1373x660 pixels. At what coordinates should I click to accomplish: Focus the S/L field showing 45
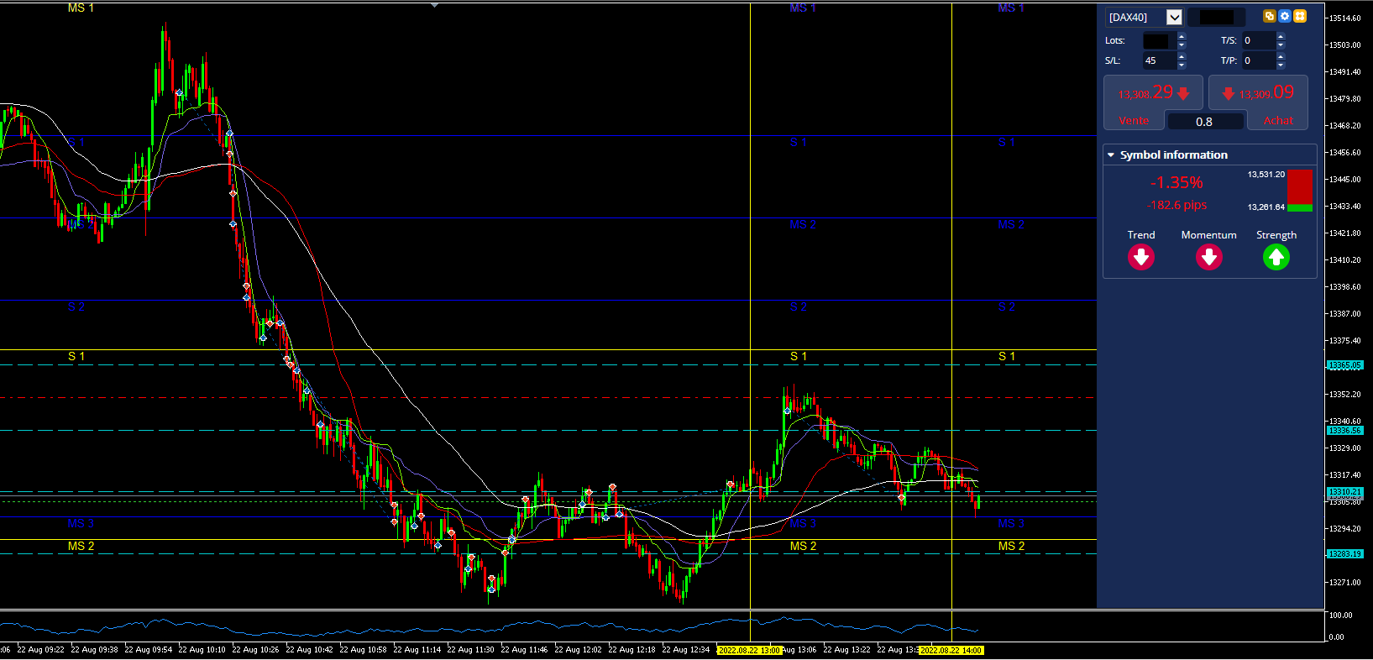coord(1159,60)
